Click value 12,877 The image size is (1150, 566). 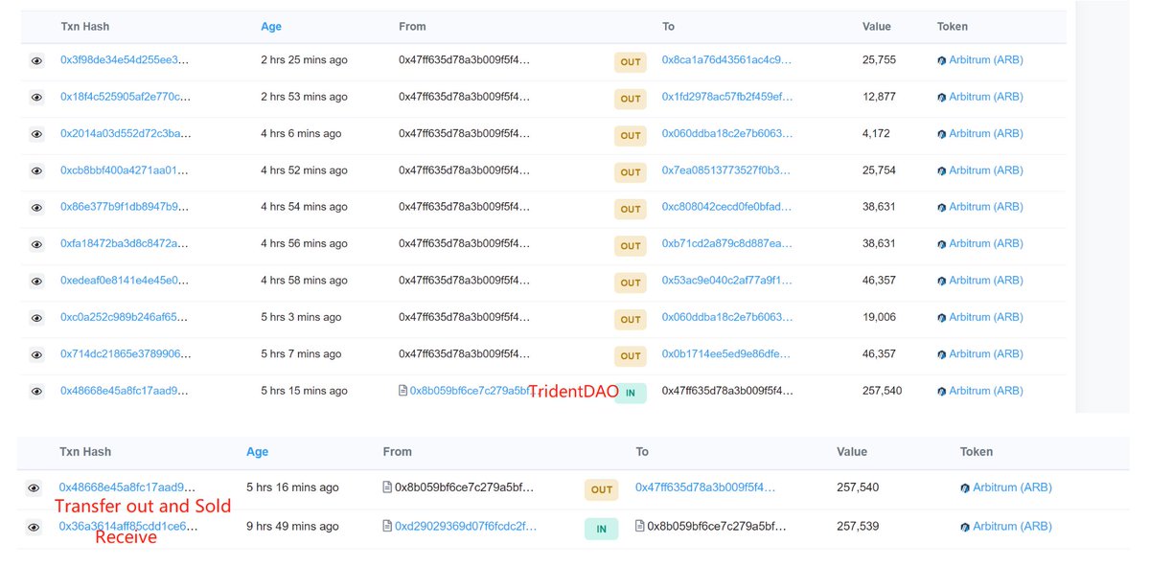[879, 97]
